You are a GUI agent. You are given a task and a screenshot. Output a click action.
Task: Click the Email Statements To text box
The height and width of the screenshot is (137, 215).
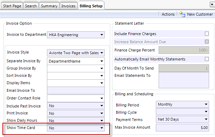[184, 80]
